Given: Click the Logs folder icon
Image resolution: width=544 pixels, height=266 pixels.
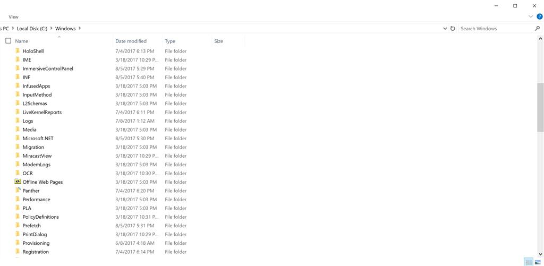Looking at the screenshot, I should 18,121.
